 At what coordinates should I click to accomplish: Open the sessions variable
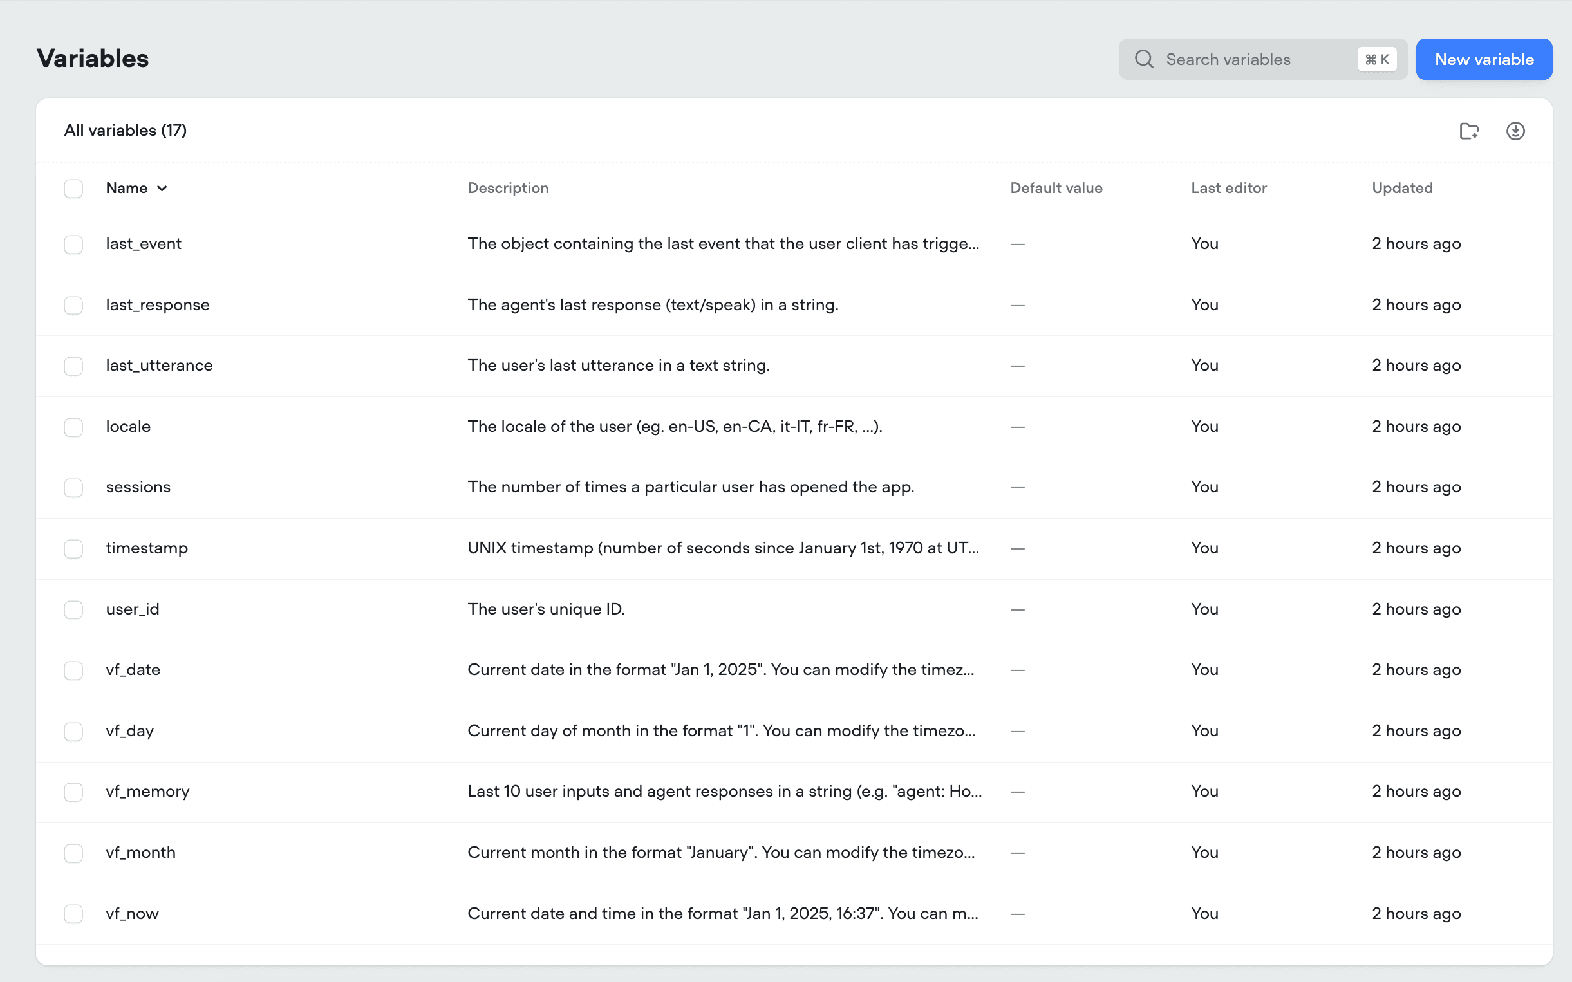(x=138, y=487)
